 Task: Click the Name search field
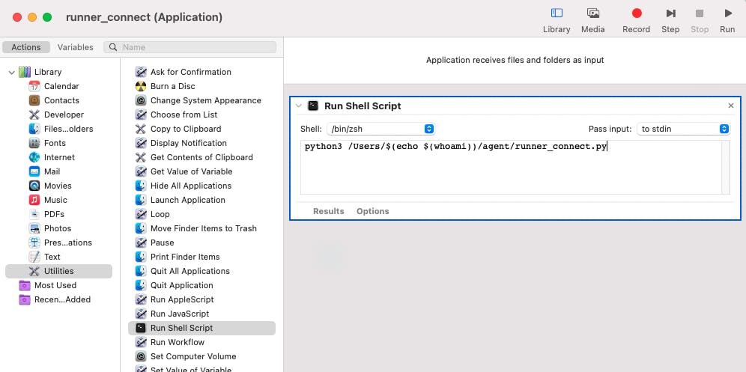(x=190, y=47)
